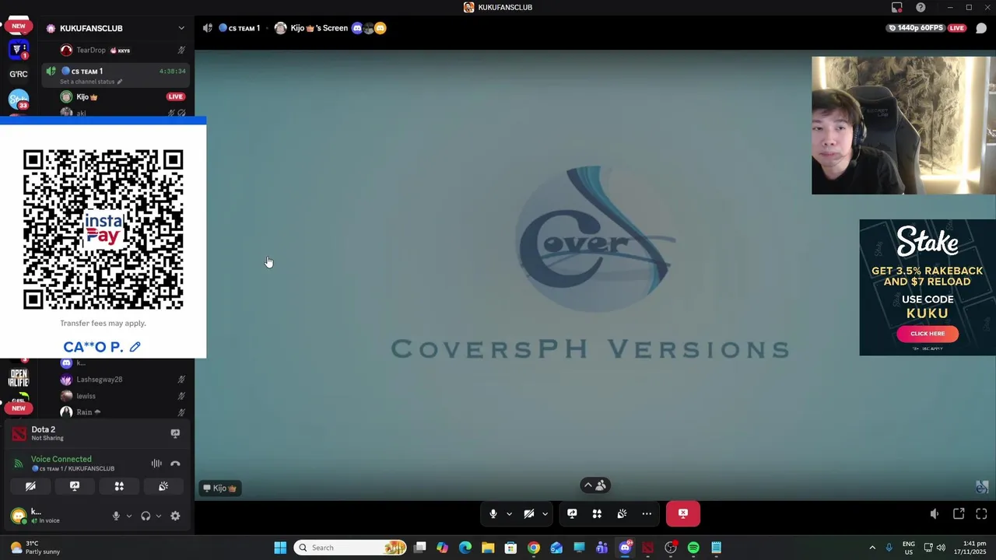Share your screen from voice panel
This screenshot has height=560, width=996.
click(x=75, y=486)
